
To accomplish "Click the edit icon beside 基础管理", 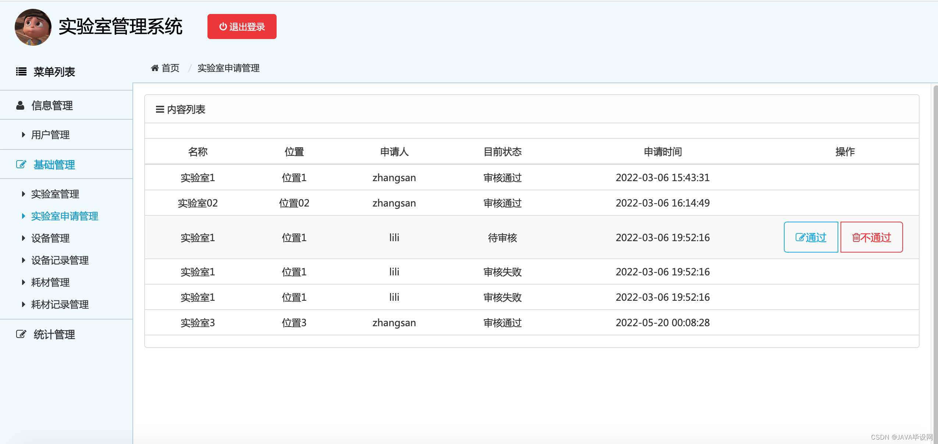I will coord(21,165).
